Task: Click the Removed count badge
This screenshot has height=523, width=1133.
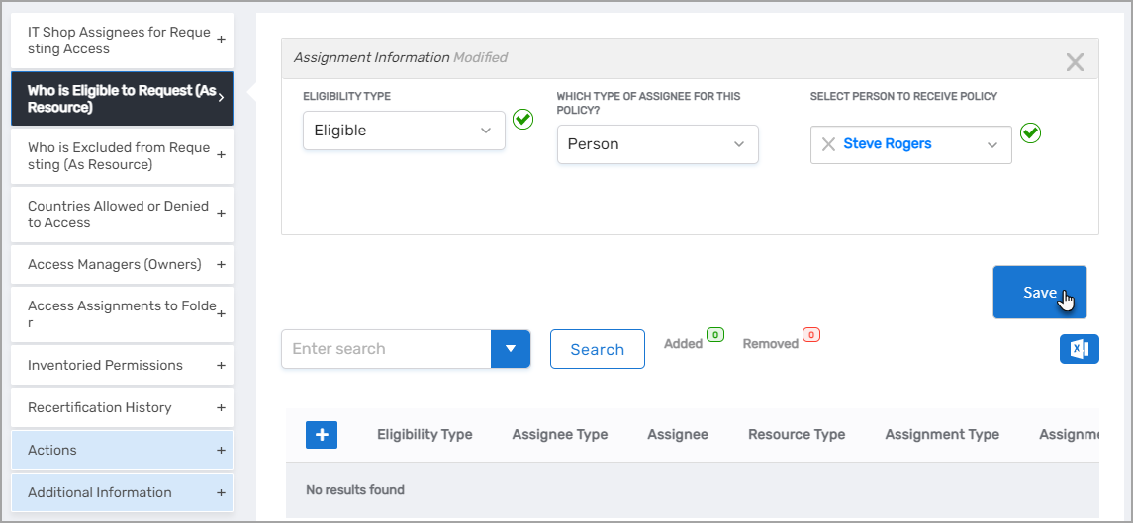Action: click(810, 335)
